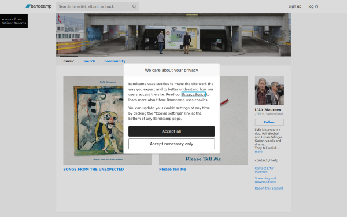Open the sign up link
The image size is (347, 217).
295,6
